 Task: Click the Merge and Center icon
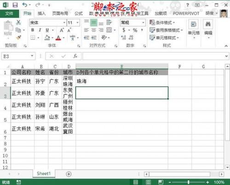109,30
